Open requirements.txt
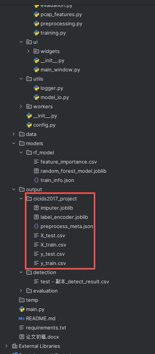155x354 pixels. (46, 328)
